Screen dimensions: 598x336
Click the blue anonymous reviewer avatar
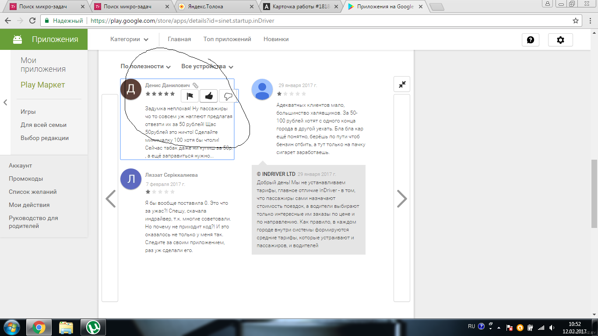click(x=262, y=89)
